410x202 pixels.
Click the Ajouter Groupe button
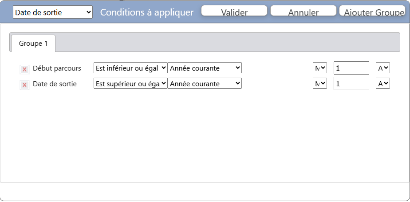pyautogui.click(x=374, y=11)
